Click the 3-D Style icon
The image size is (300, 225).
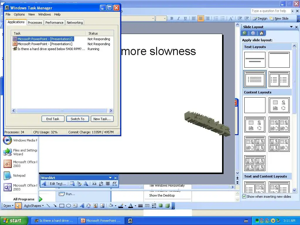tap(167, 206)
